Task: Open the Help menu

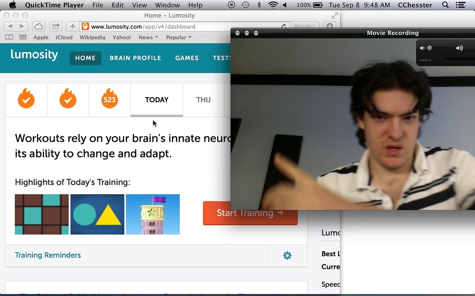Action: [195, 5]
